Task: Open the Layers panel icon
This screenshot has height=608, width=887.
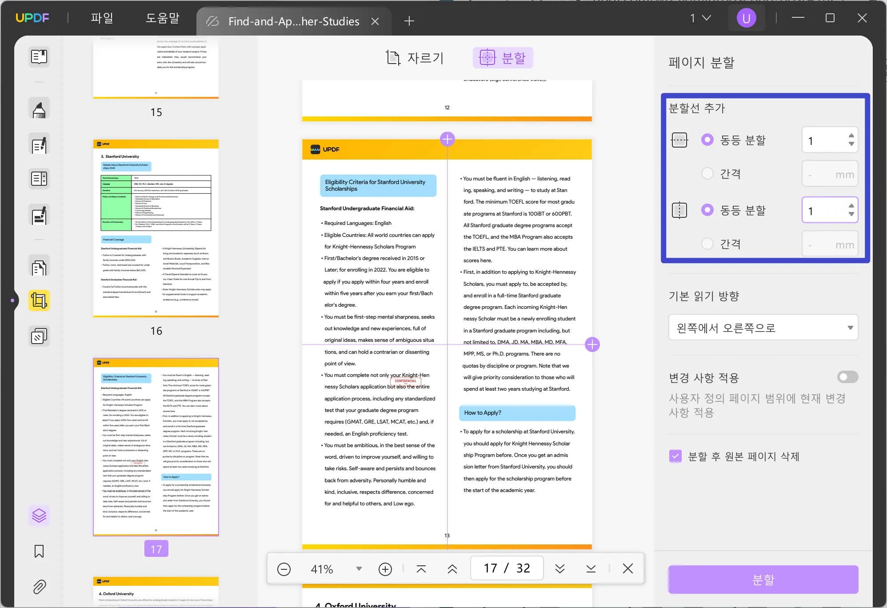Action: click(x=39, y=516)
